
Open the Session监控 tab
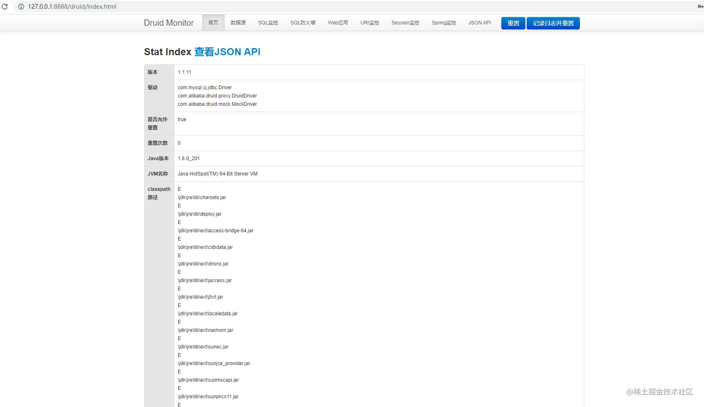click(405, 23)
